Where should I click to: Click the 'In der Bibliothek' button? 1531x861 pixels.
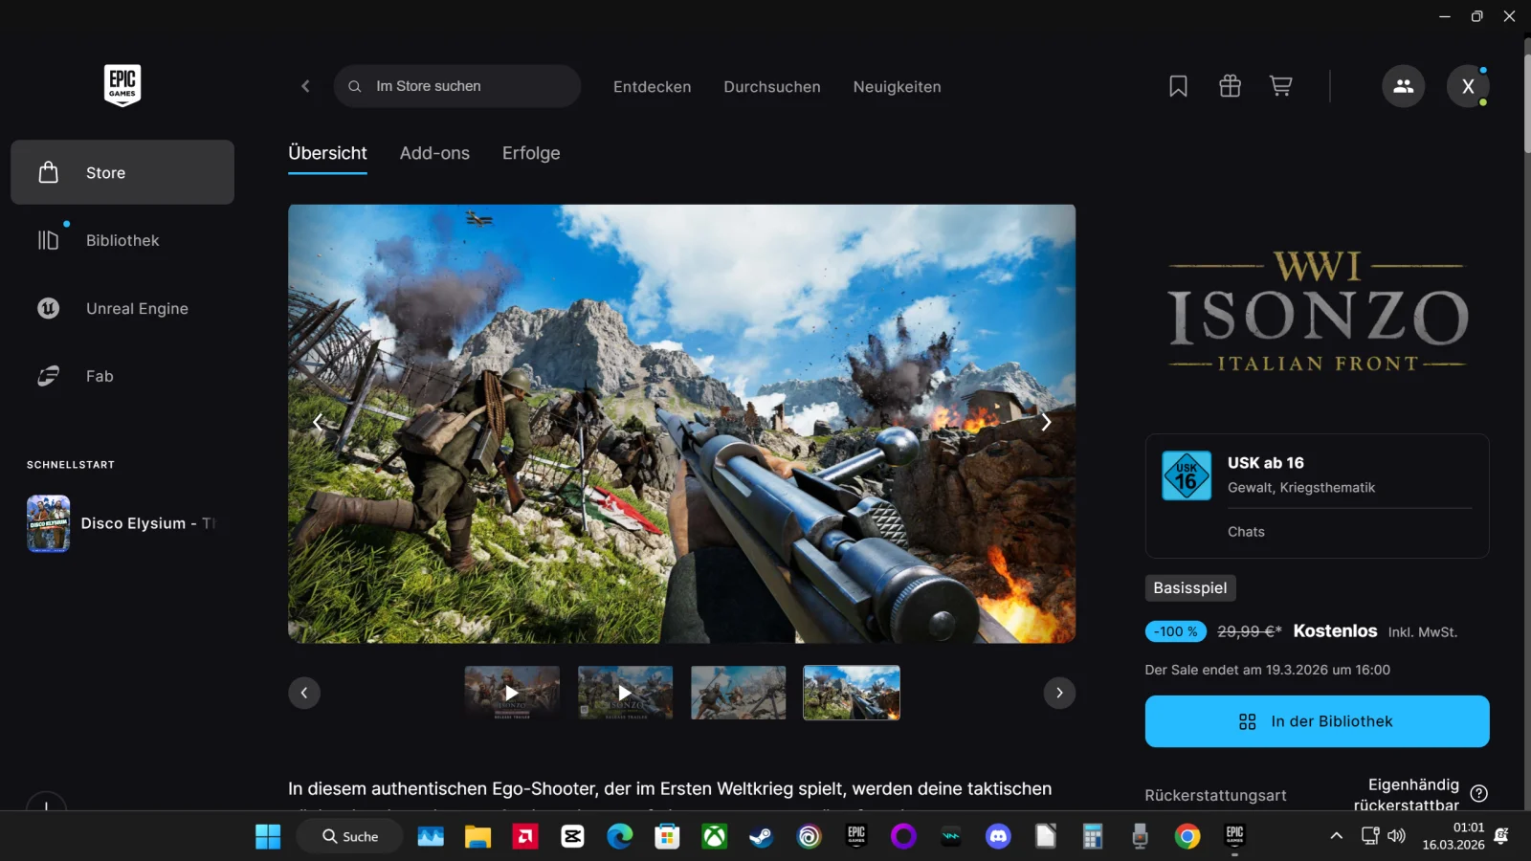(1317, 721)
